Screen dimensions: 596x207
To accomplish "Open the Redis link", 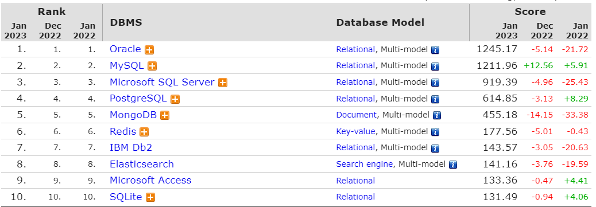I will click(123, 131).
